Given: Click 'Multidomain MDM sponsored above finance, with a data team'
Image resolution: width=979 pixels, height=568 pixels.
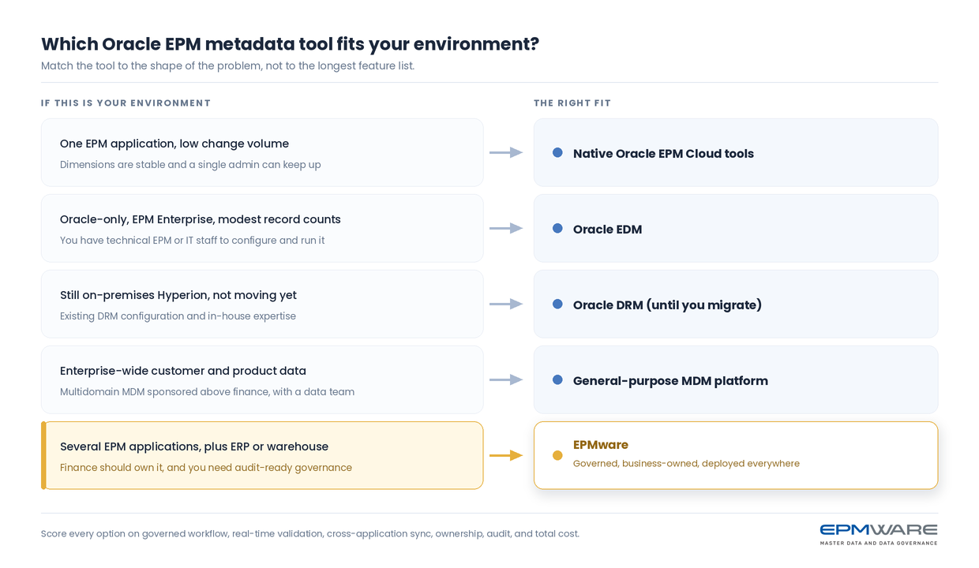Looking at the screenshot, I should [x=207, y=392].
